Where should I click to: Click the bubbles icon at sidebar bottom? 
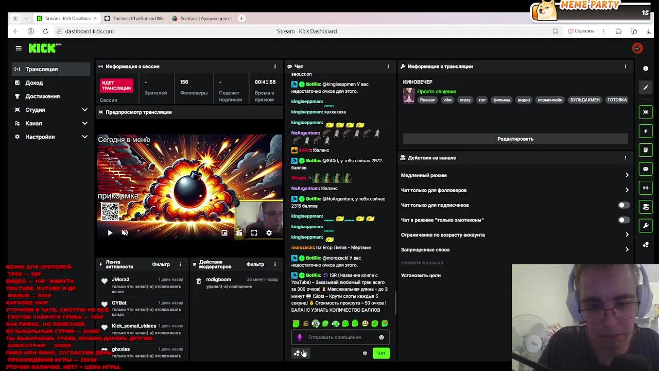(x=646, y=245)
